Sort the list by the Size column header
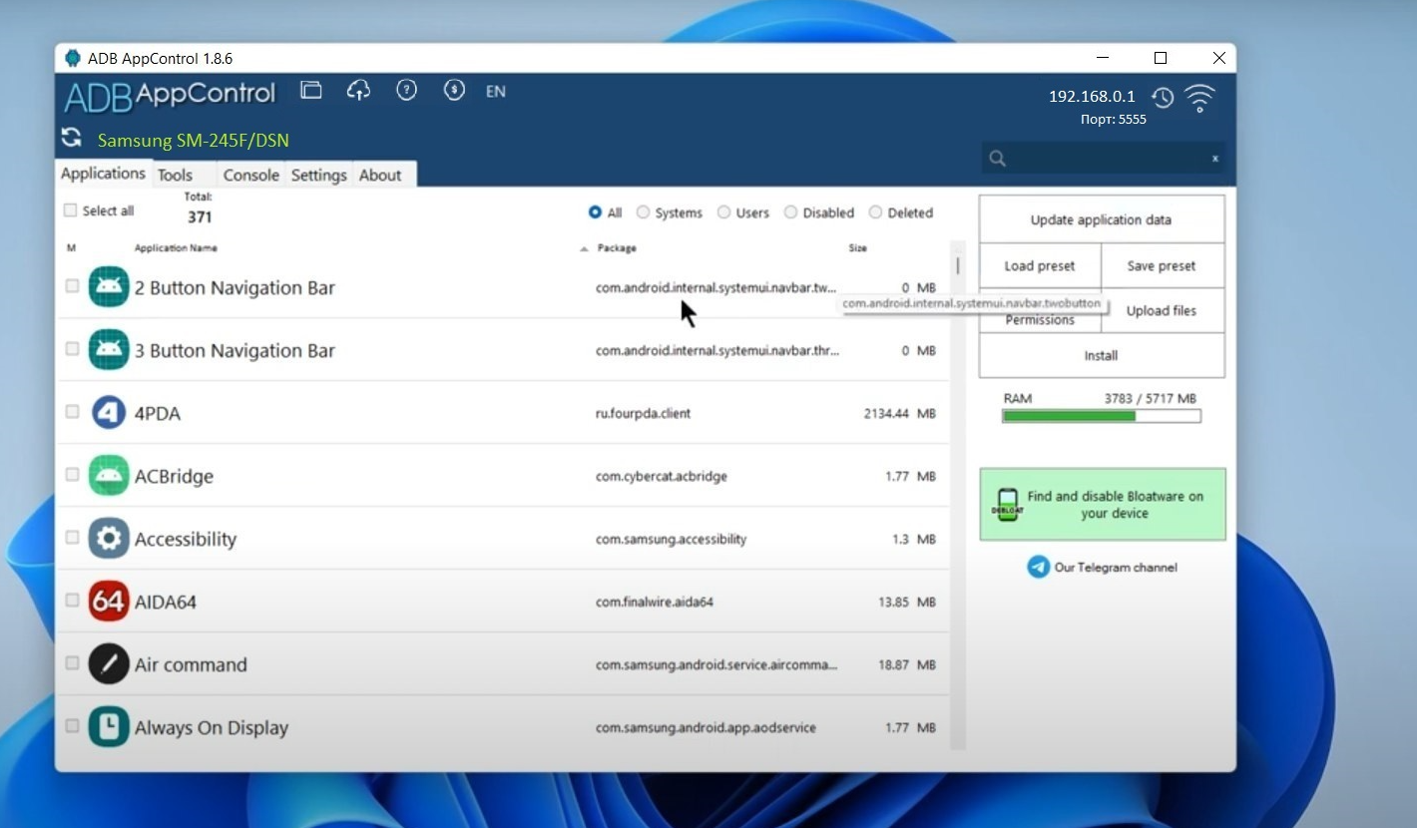 tap(857, 248)
